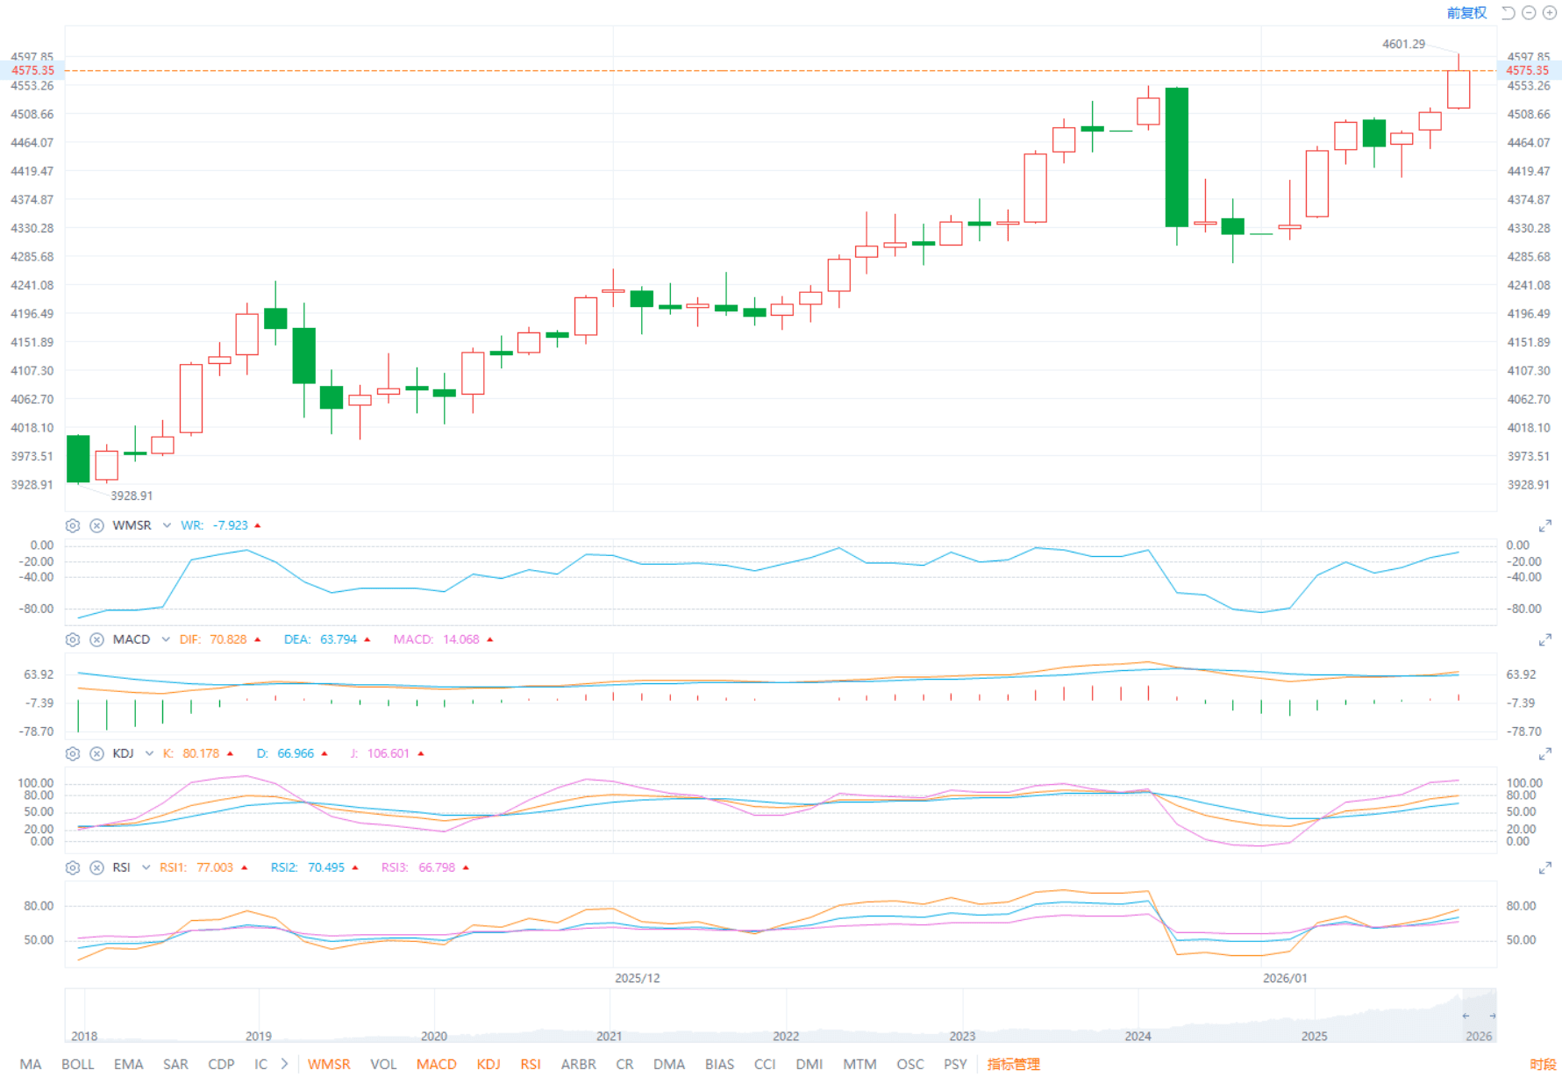Remove the WMSR indicator via its X icon

[97, 524]
